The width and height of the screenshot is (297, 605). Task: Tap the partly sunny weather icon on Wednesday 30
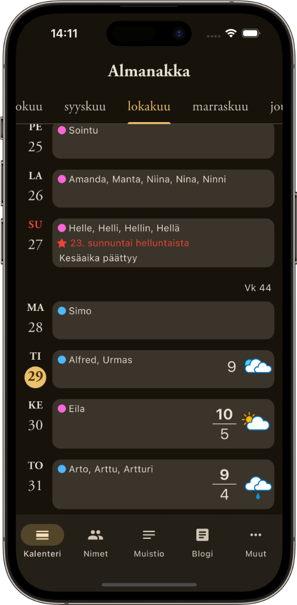click(256, 422)
